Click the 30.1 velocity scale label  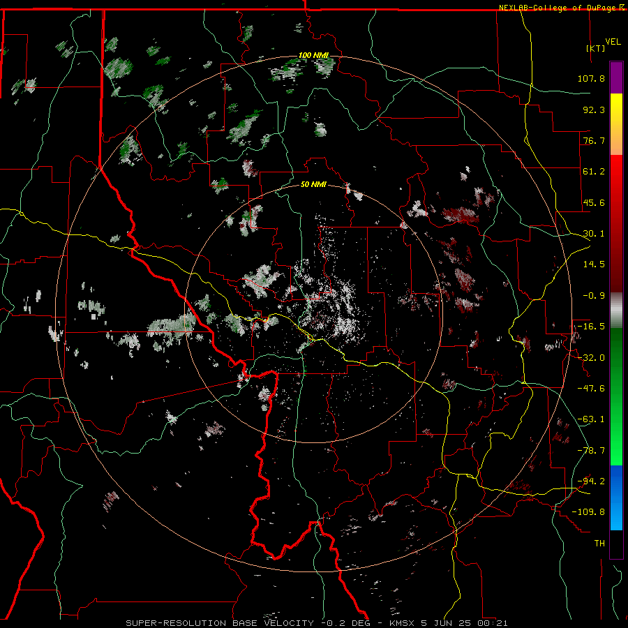[594, 234]
